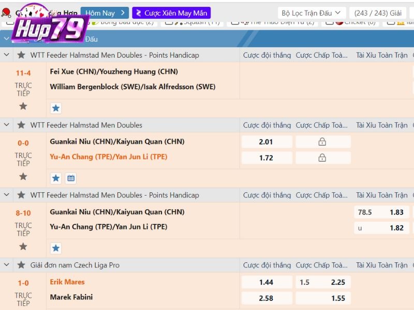Open the Cược Xiên May Mắn tab
The height and width of the screenshot is (310, 414).
pyautogui.click(x=171, y=13)
